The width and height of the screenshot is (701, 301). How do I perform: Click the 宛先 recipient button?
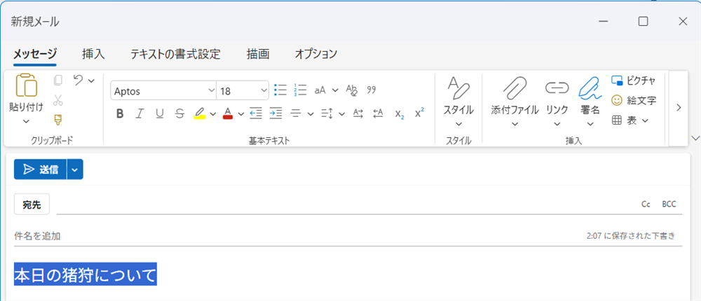point(32,204)
